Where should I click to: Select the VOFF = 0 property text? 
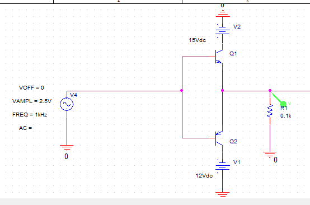coord(31,88)
